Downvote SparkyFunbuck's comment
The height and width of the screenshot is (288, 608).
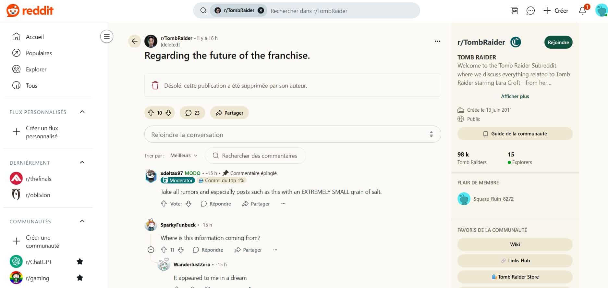click(x=181, y=250)
